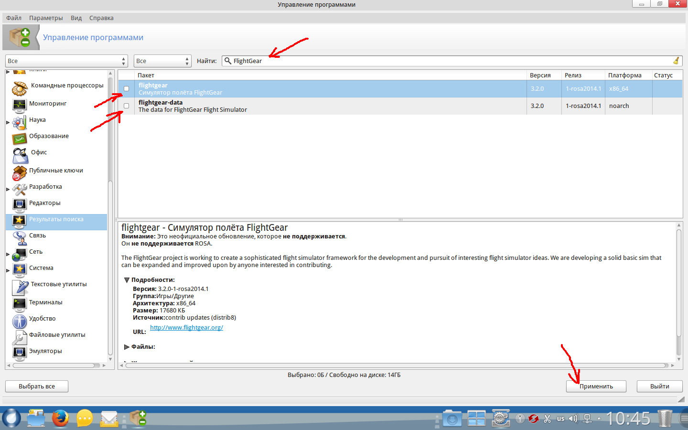The width and height of the screenshot is (688, 430).
Task: Clear the search with the broom icon
Action: [x=676, y=61]
